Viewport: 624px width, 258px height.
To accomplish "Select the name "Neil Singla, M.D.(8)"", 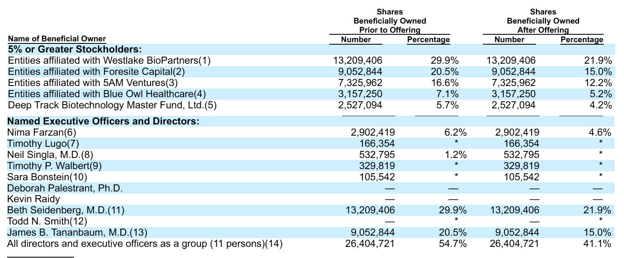I will click(50, 155).
